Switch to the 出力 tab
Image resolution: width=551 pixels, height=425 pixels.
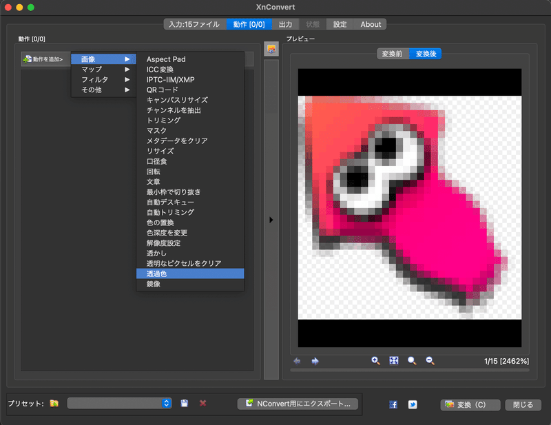[285, 24]
